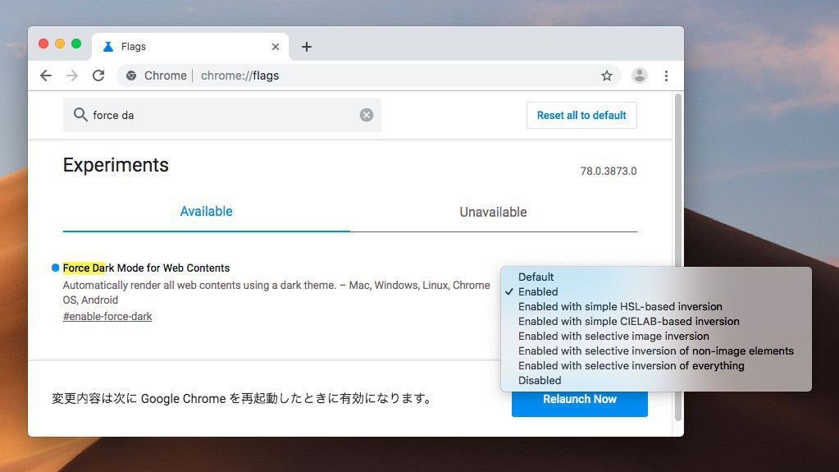Bookmark this page with the star icon
This screenshot has height=472, width=839.
pyautogui.click(x=606, y=76)
